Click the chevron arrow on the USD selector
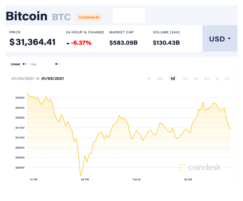This screenshot has width=243, height=201. pyautogui.click(x=229, y=39)
